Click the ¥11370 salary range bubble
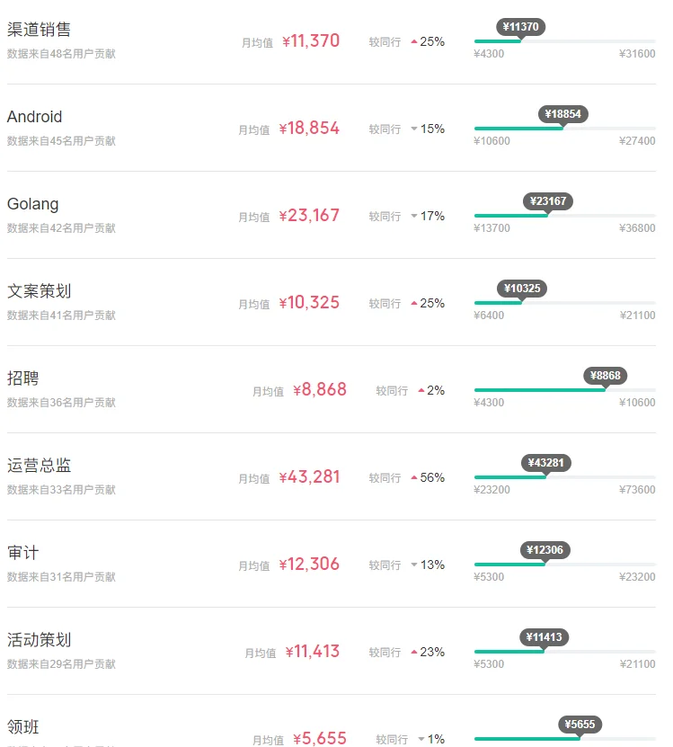 (x=520, y=27)
